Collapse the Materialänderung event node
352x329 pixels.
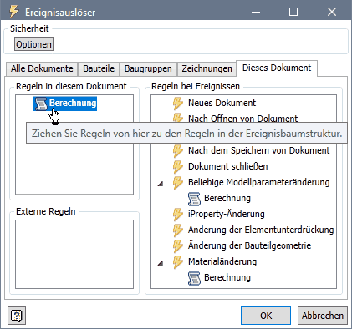click(x=161, y=263)
